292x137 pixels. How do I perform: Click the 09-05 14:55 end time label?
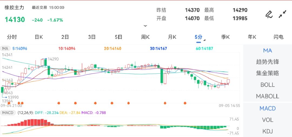click(230, 106)
